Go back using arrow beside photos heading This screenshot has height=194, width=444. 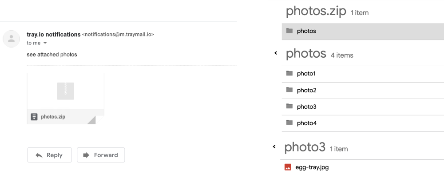click(x=275, y=53)
